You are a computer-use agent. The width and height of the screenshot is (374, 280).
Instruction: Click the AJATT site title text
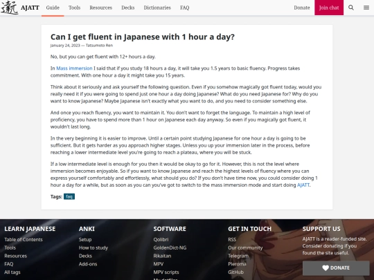(30, 8)
